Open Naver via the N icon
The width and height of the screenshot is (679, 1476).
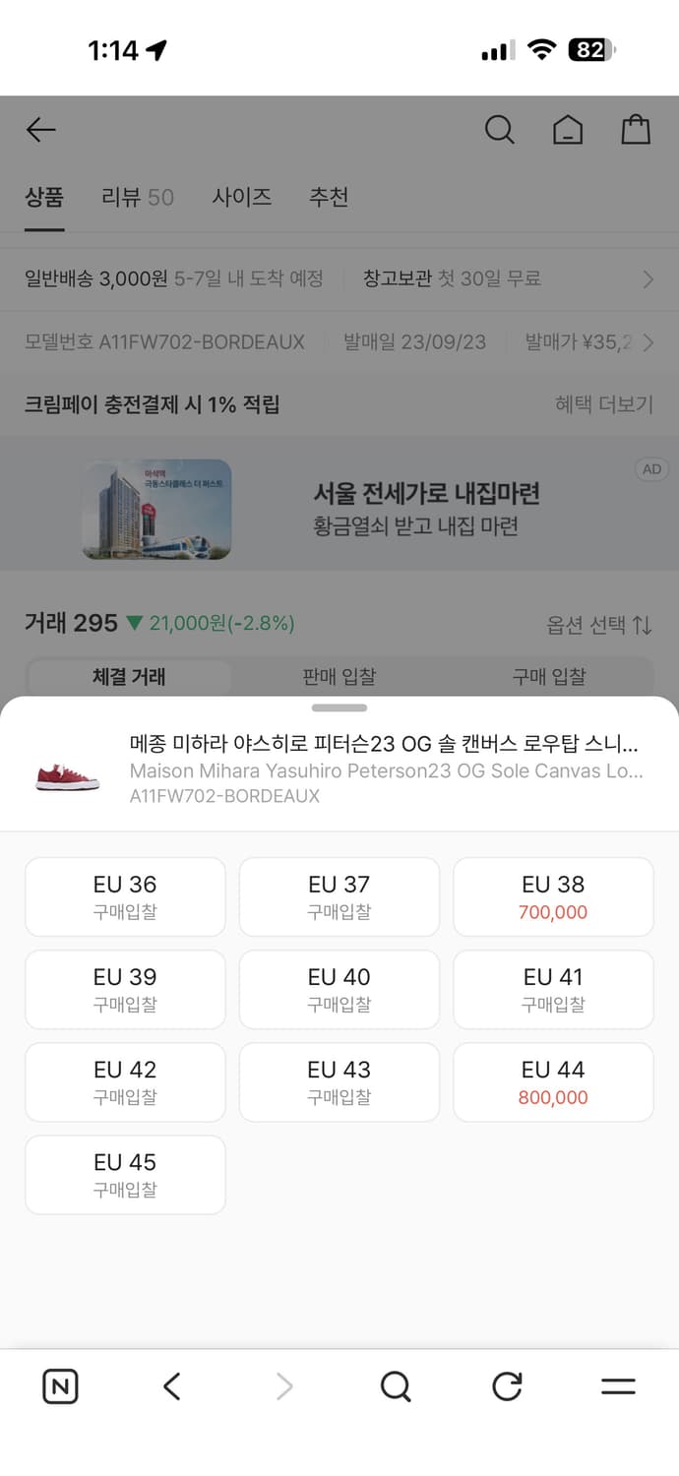[x=60, y=1386]
